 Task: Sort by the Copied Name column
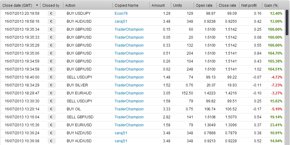pyautogui.click(x=126, y=5)
